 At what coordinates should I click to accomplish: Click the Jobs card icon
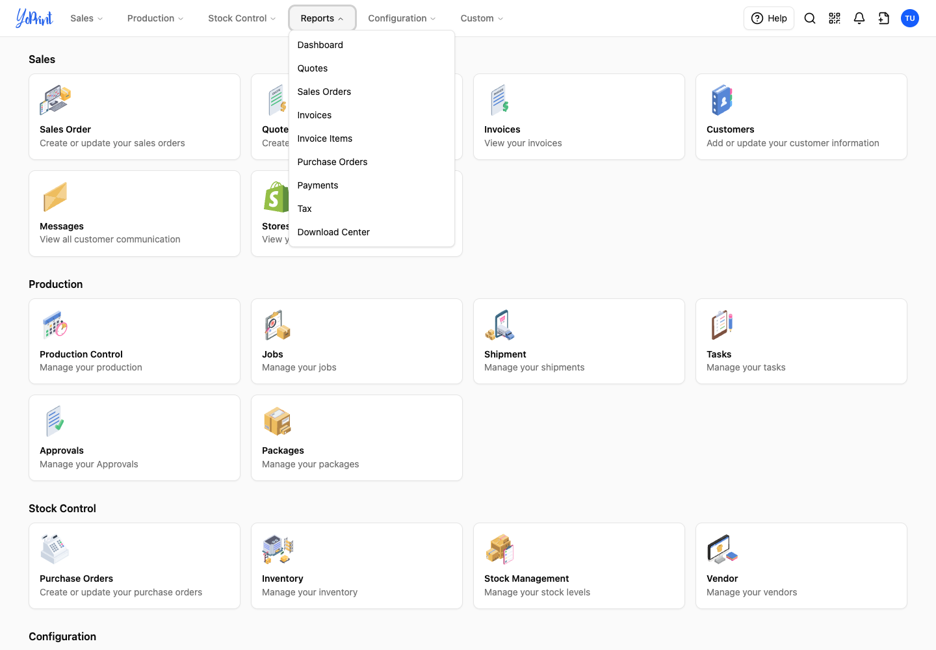point(278,325)
